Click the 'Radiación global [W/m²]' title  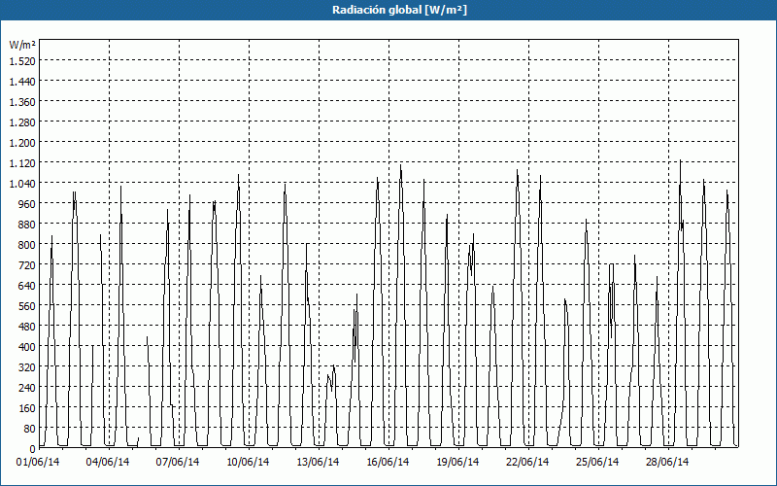point(399,10)
